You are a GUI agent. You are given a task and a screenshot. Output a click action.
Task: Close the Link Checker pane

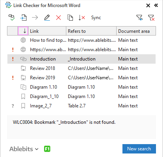pos(148,5)
